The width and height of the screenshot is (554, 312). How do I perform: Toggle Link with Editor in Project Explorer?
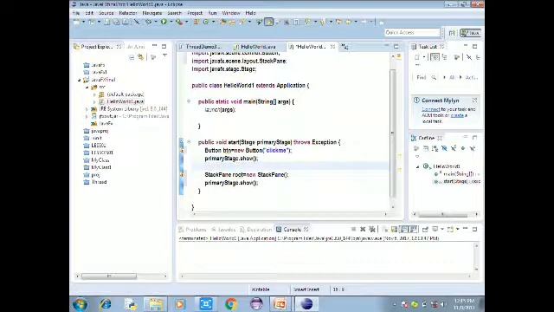(141, 57)
